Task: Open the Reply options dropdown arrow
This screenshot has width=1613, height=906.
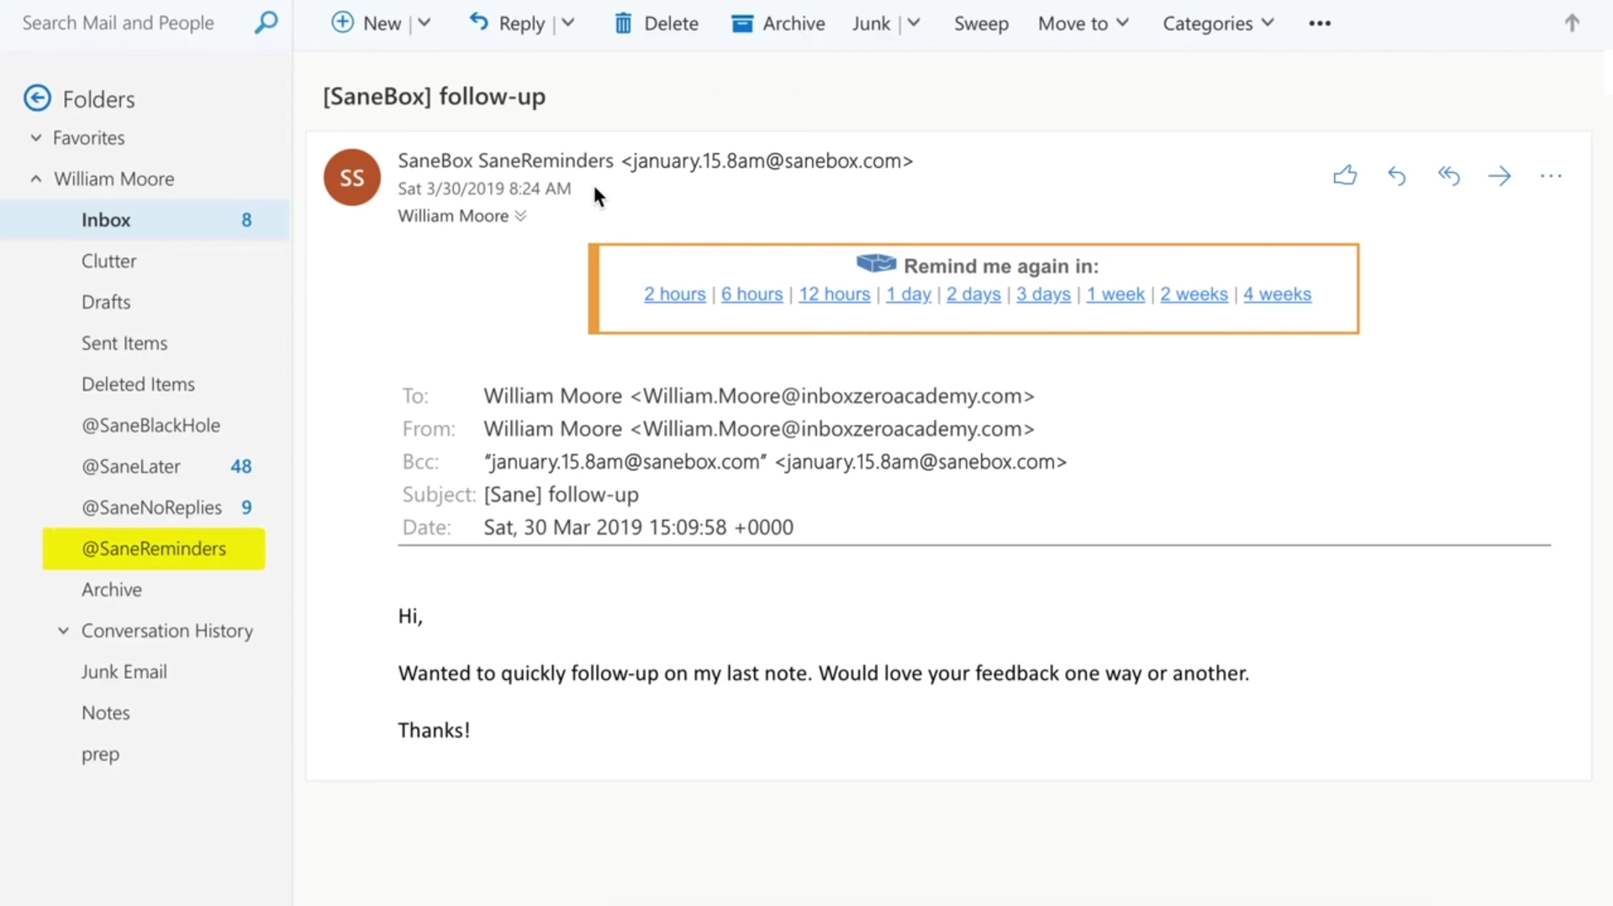Action: 568,23
